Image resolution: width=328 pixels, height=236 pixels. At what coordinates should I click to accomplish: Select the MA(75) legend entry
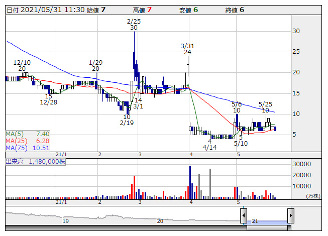pyautogui.click(x=28, y=148)
